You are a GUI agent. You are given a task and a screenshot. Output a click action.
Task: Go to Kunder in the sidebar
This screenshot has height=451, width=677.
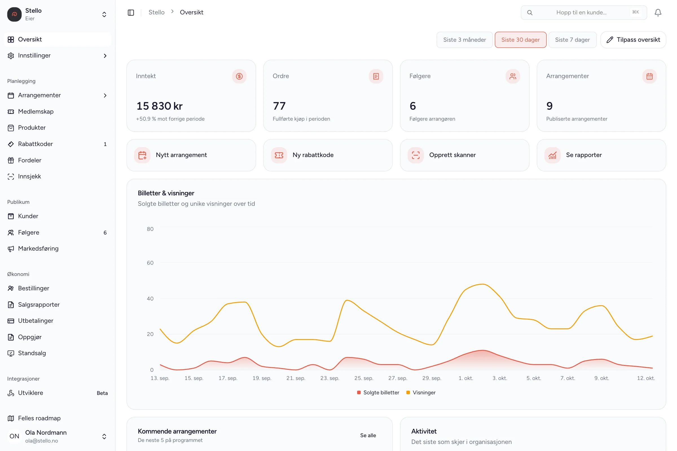coord(58,216)
